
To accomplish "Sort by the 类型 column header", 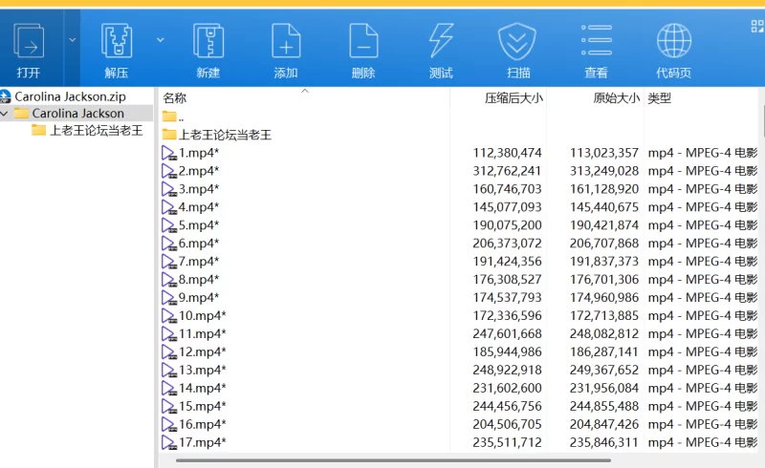I will (659, 98).
